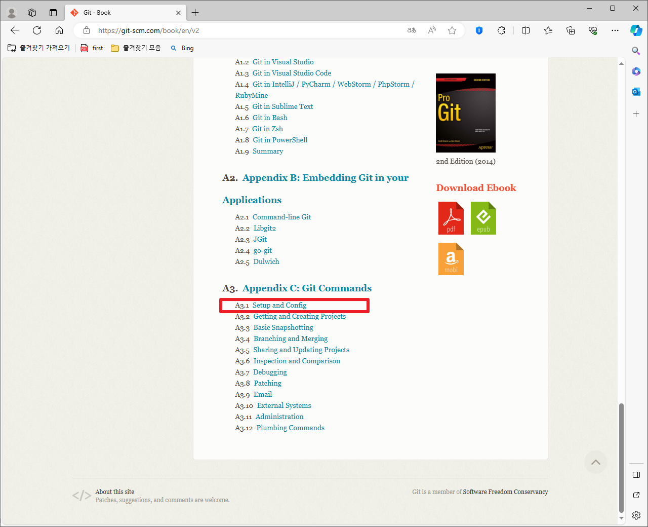Reload the current page
The image size is (648, 527).
pos(37,30)
